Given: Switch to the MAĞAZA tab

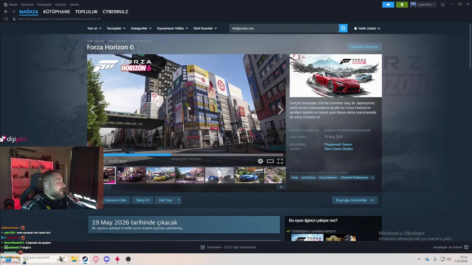Looking at the screenshot, I should [28, 12].
